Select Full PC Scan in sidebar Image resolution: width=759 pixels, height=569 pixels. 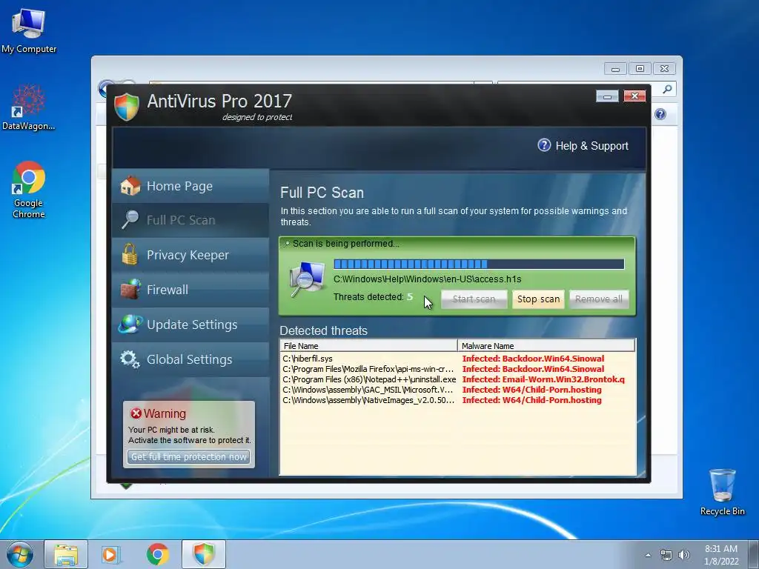[190, 220]
